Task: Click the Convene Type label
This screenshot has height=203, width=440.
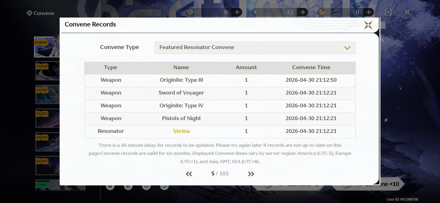Action: pos(120,47)
